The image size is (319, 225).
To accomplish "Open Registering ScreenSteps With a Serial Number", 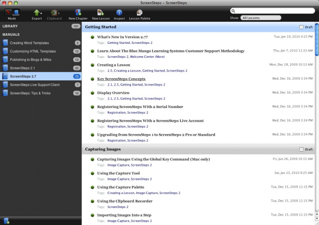I will coord(140,107).
